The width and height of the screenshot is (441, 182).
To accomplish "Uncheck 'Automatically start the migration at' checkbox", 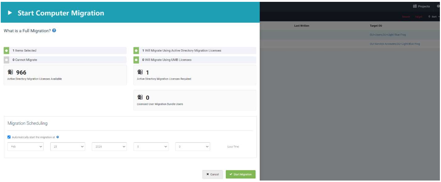I will (9, 137).
